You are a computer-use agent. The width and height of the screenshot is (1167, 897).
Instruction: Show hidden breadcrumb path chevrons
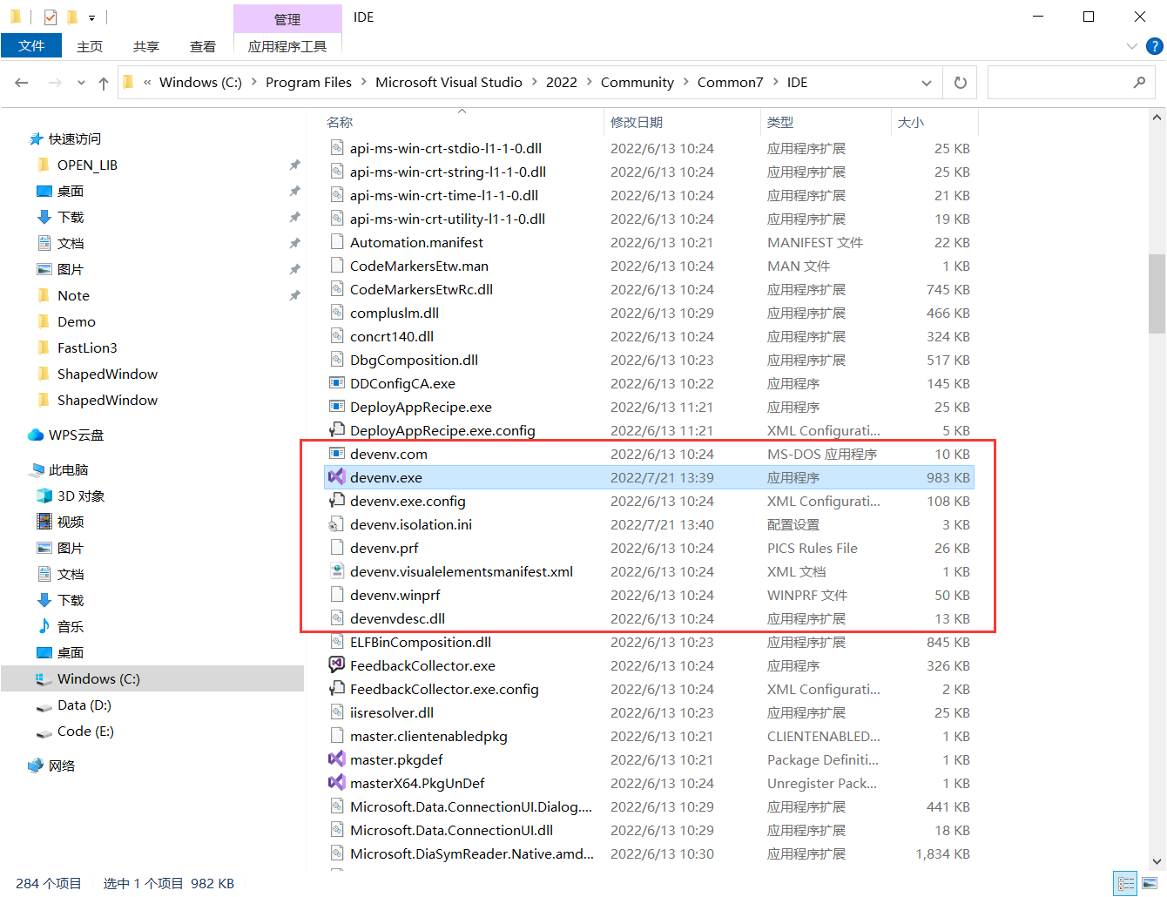point(147,82)
